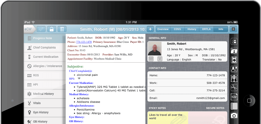
Task: Open the scissors procedures icon
Action: 234,87
